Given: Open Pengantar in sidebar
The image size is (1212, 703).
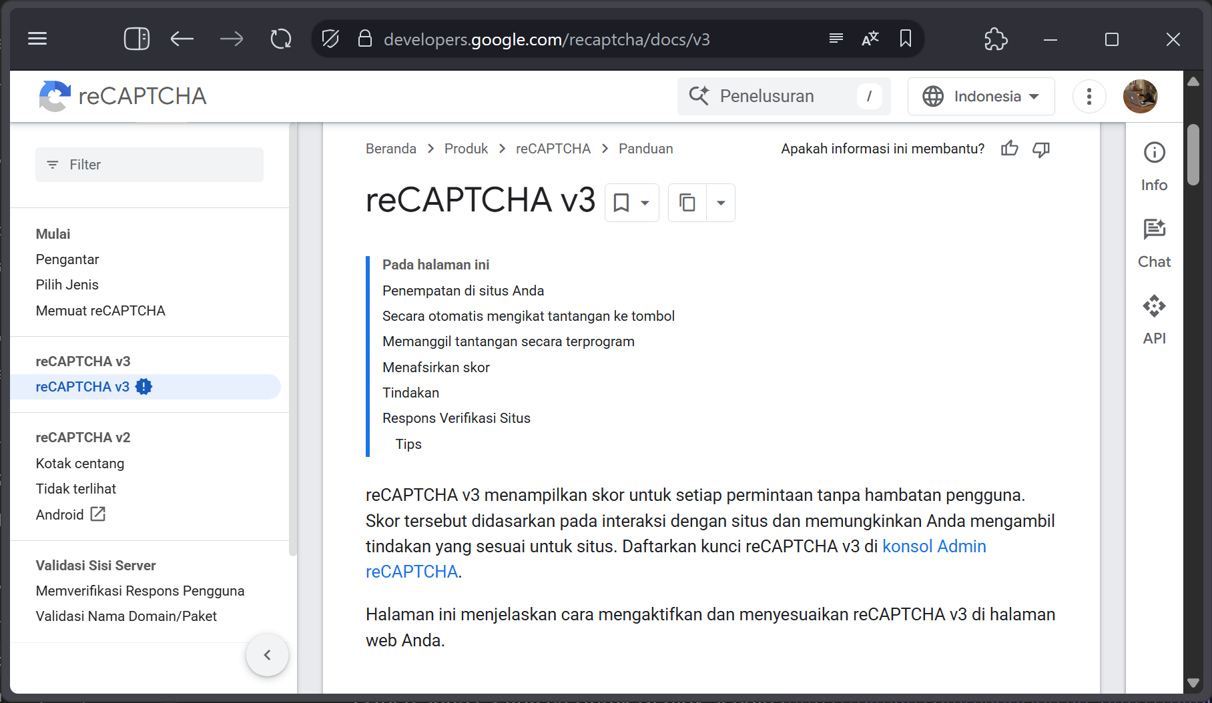Looking at the screenshot, I should (67, 259).
